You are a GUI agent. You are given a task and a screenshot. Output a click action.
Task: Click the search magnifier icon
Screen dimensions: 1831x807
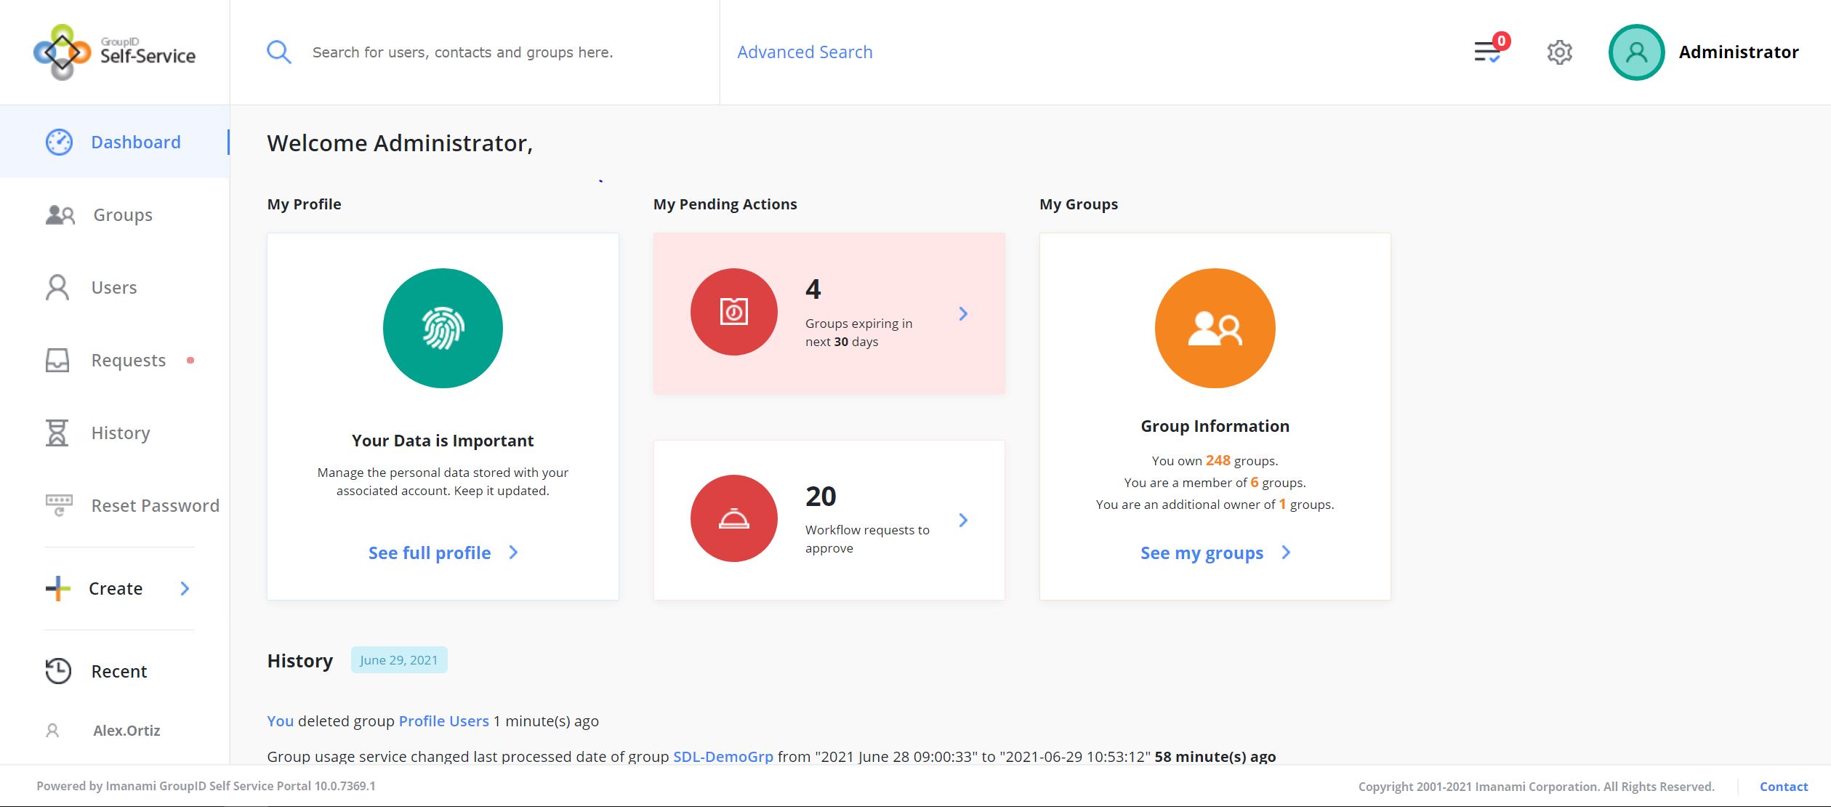coord(278,52)
